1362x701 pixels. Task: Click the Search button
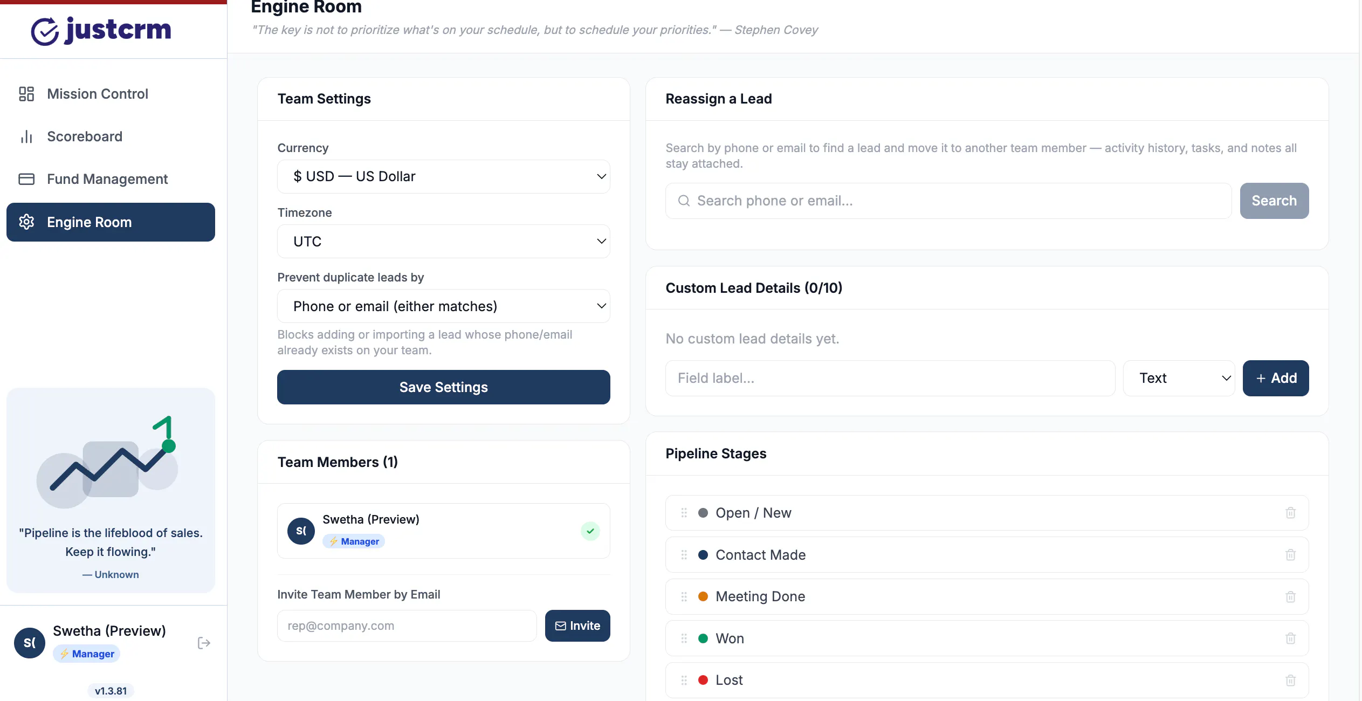point(1274,201)
